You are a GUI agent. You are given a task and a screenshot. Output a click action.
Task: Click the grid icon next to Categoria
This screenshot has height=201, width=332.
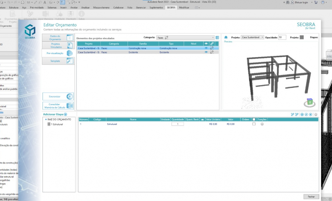click(x=217, y=38)
